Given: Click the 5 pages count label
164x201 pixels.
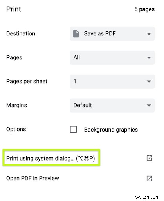Looking at the screenshot, I should point(144,9).
